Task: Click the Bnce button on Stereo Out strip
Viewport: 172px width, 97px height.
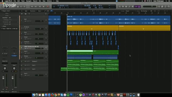Action: click(16, 88)
